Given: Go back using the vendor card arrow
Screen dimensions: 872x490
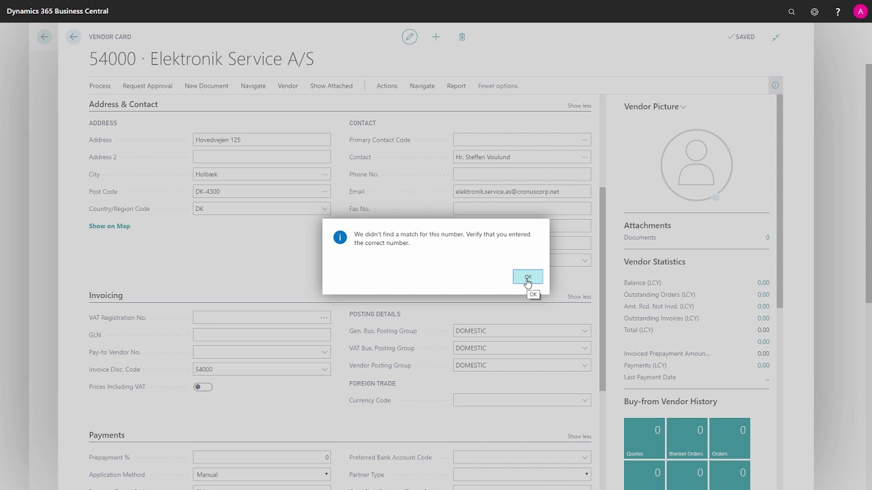Looking at the screenshot, I should [74, 37].
